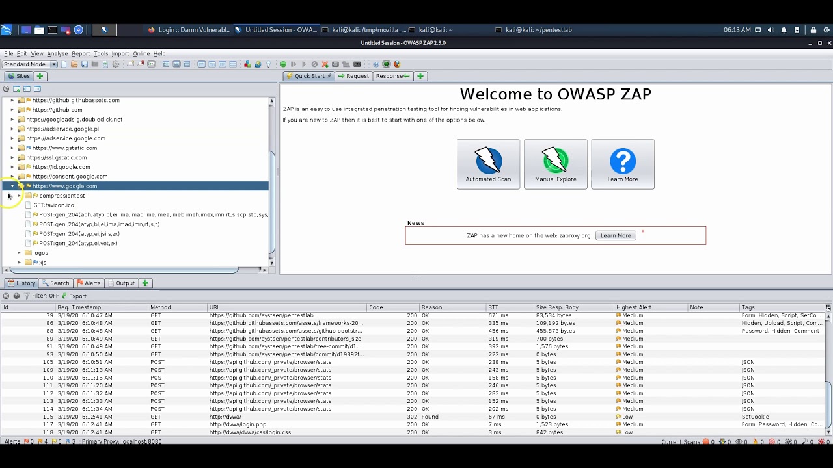Toggle the green HUD enable button in toolbar
This screenshot has height=468, width=833.
tap(387, 64)
